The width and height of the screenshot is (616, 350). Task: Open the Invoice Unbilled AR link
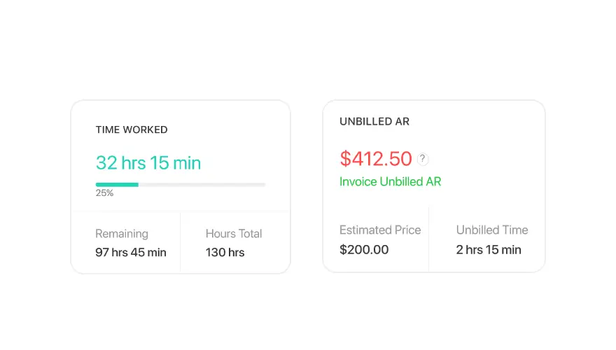390,181
